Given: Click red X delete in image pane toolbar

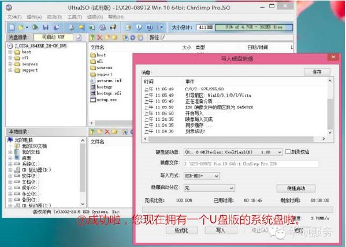Looking at the screenshot, I should tap(100, 37).
